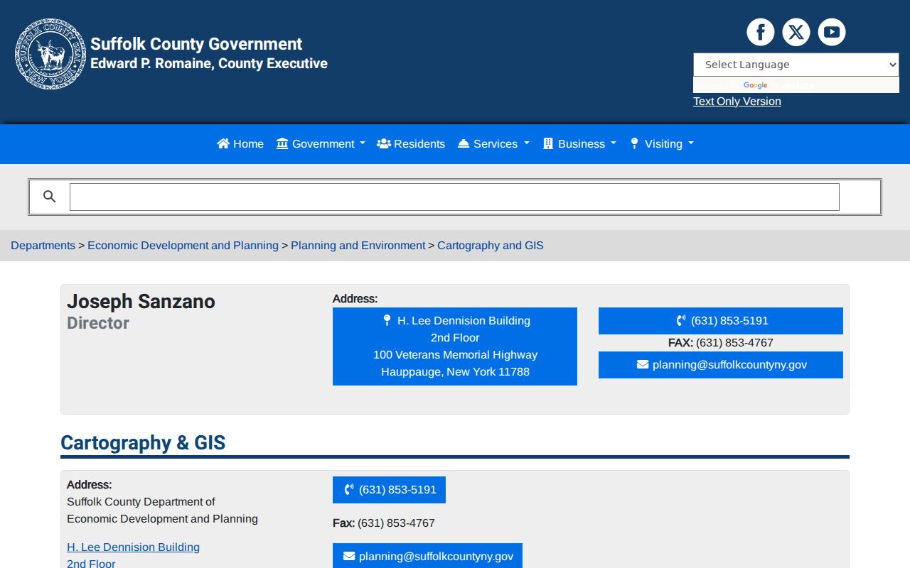Screen dimensions: 910x568
Task: Click the Director title text
Action: pos(98,323)
